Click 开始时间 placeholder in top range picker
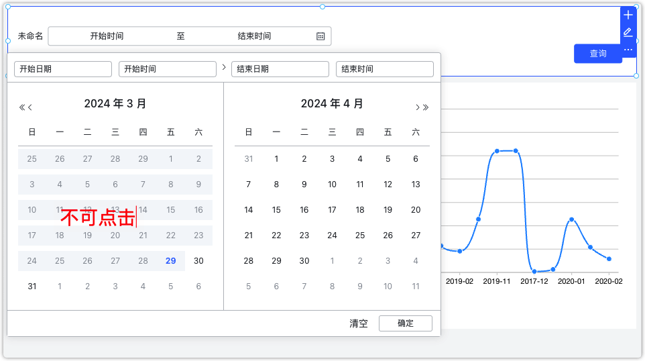Viewport: 645px width, 361px height. (x=107, y=36)
